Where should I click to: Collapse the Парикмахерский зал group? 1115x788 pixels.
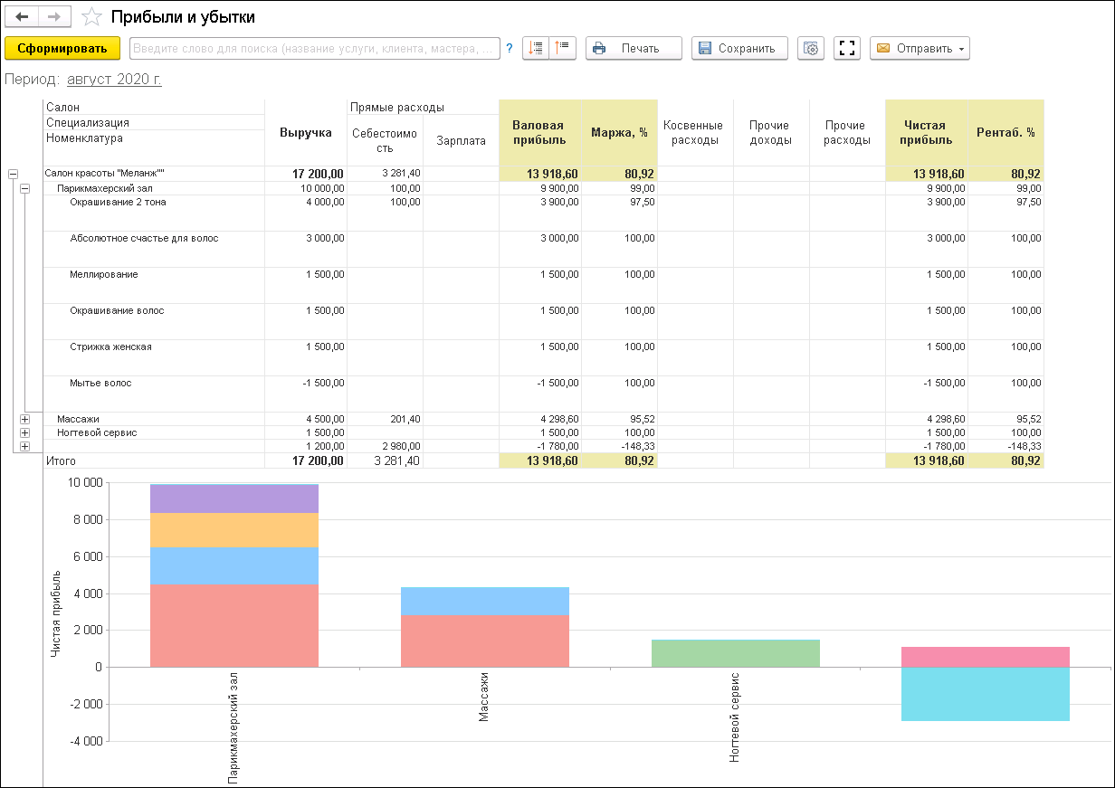(24, 188)
